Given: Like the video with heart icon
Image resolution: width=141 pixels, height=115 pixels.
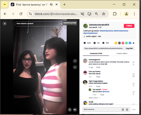Looking at the screenshot, I should (85, 43).
